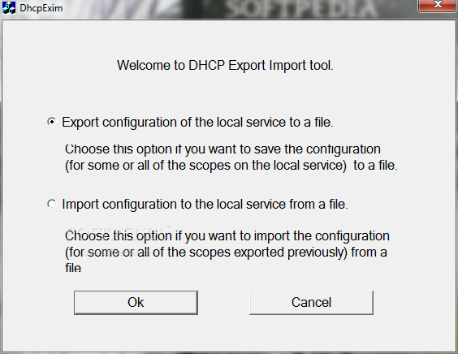Select the Import configuration radio button
458x354 pixels.
coord(52,204)
